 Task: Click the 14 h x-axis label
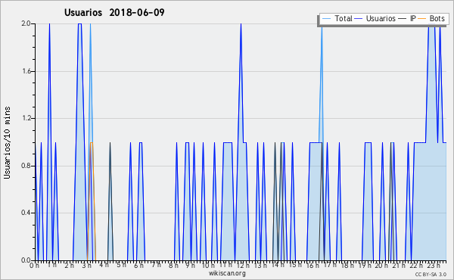278,265
